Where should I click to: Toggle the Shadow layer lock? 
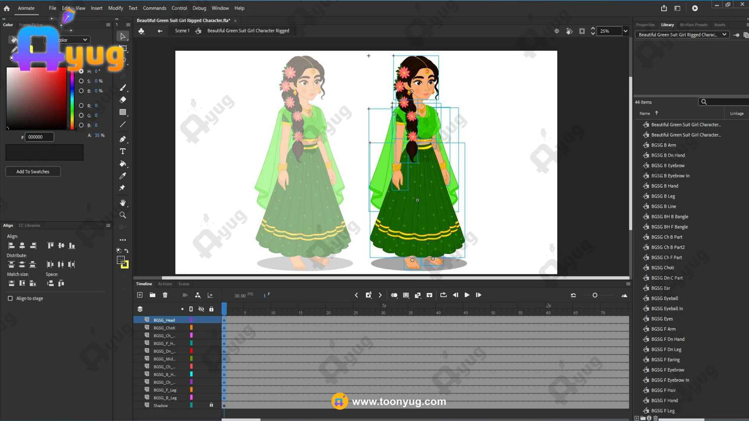[x=211, y=405]
